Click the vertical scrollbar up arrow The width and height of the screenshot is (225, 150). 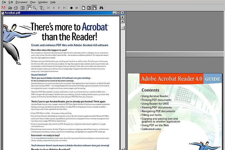(x=122, y=21)
